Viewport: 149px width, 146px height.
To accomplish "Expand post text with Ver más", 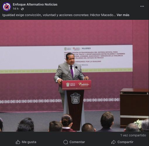I will (x=123, y=15).
